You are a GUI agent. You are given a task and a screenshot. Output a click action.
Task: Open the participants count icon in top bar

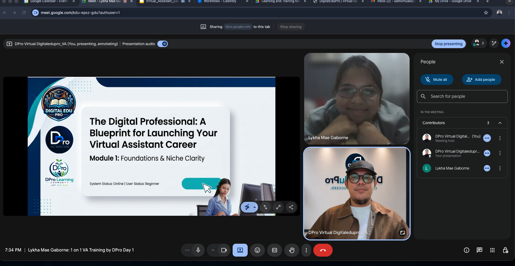[479, 43]
